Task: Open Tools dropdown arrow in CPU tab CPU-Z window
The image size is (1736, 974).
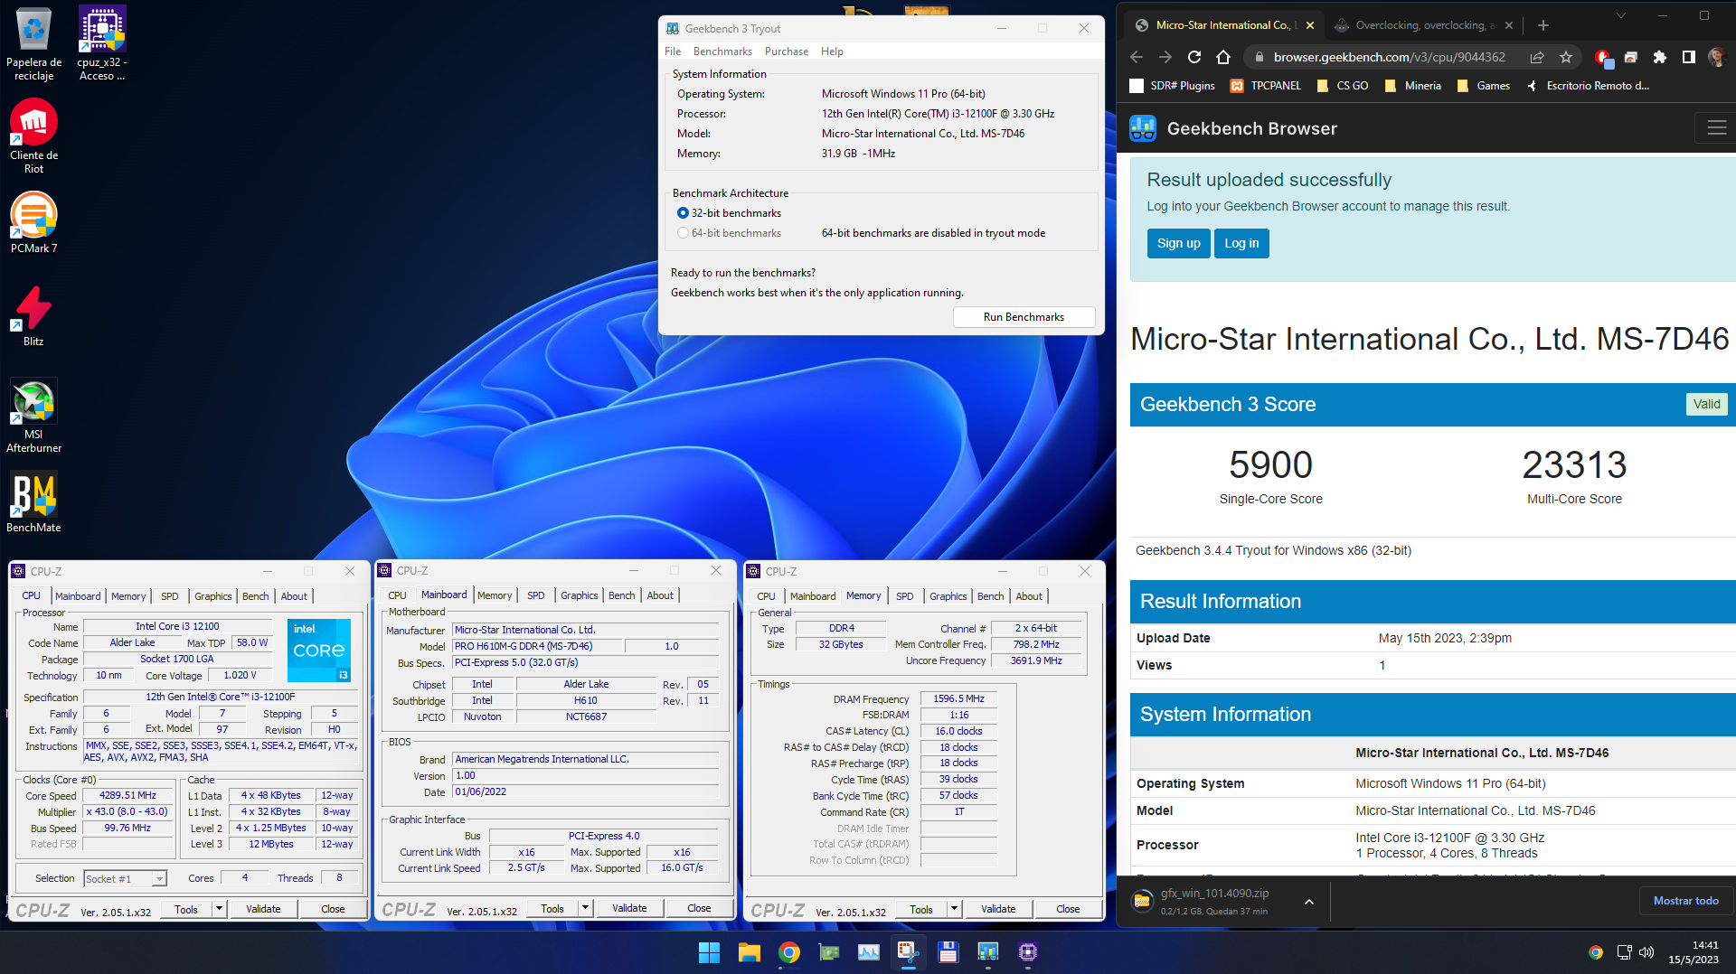Action: point(218,909)
